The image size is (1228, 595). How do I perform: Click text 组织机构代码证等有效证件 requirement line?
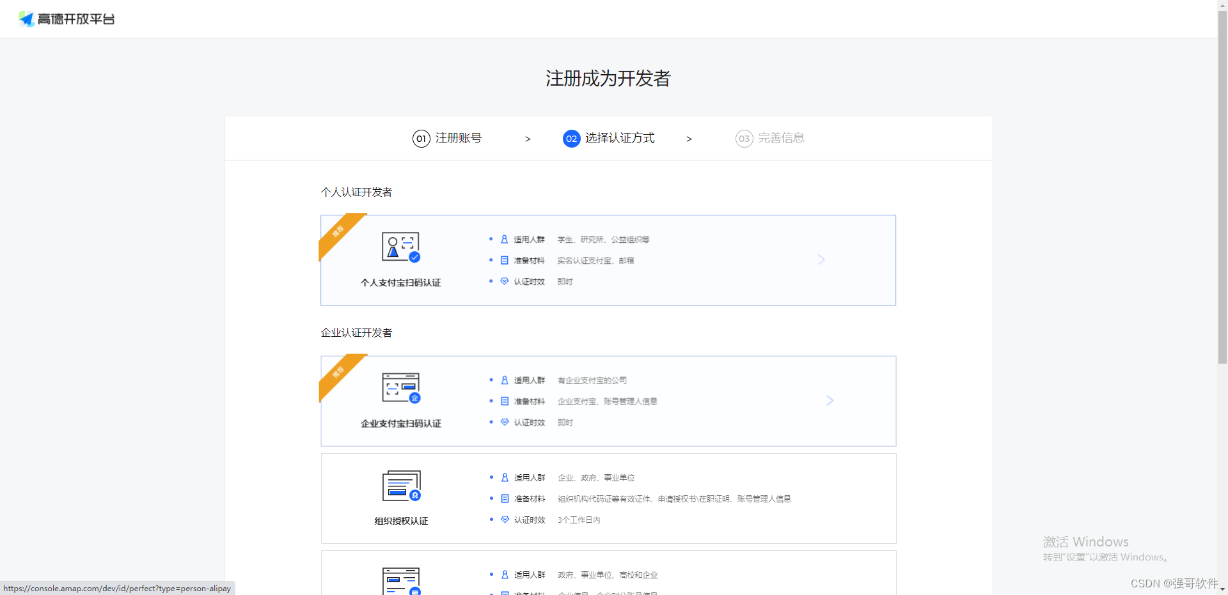(674, 499)
